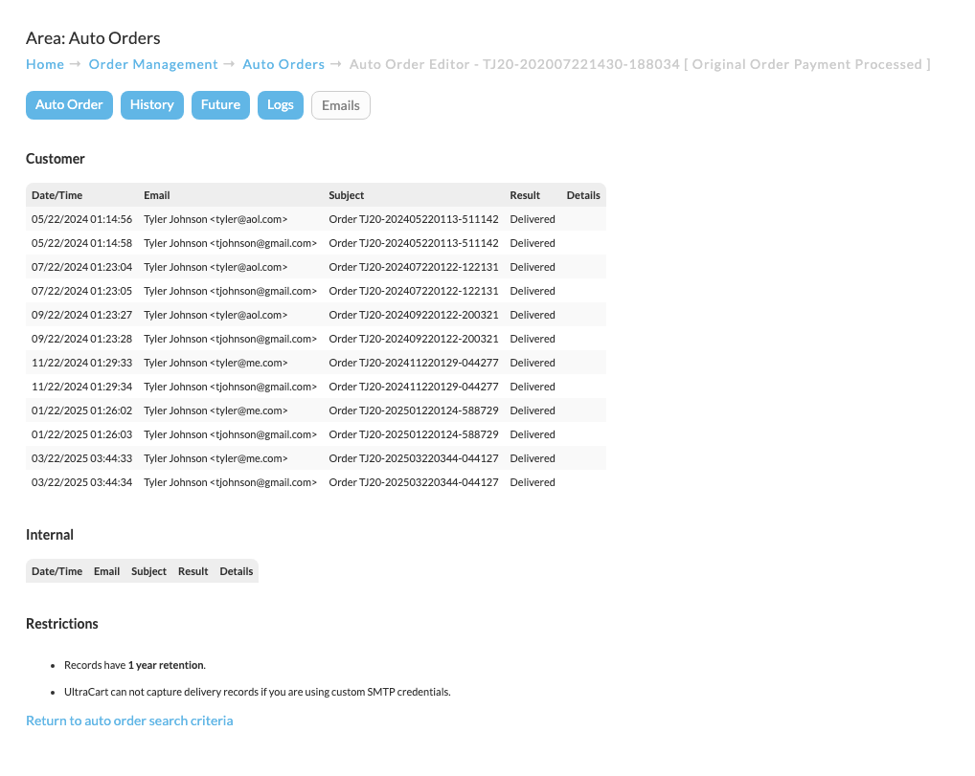Image resolution: width=975 pixels, height=776 pixels.
Task: Click the Internal table Subject header
Action: [x=148, y=571]
